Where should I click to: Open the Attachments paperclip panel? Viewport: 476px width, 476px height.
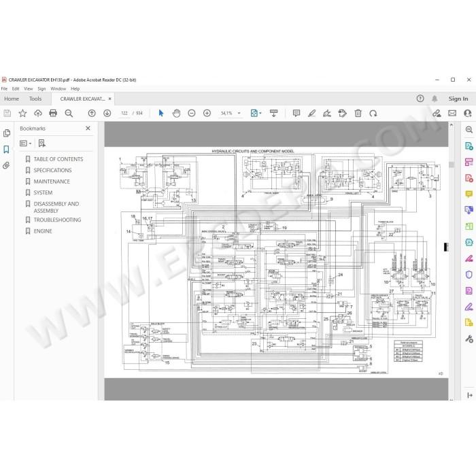tap(5, 165)
